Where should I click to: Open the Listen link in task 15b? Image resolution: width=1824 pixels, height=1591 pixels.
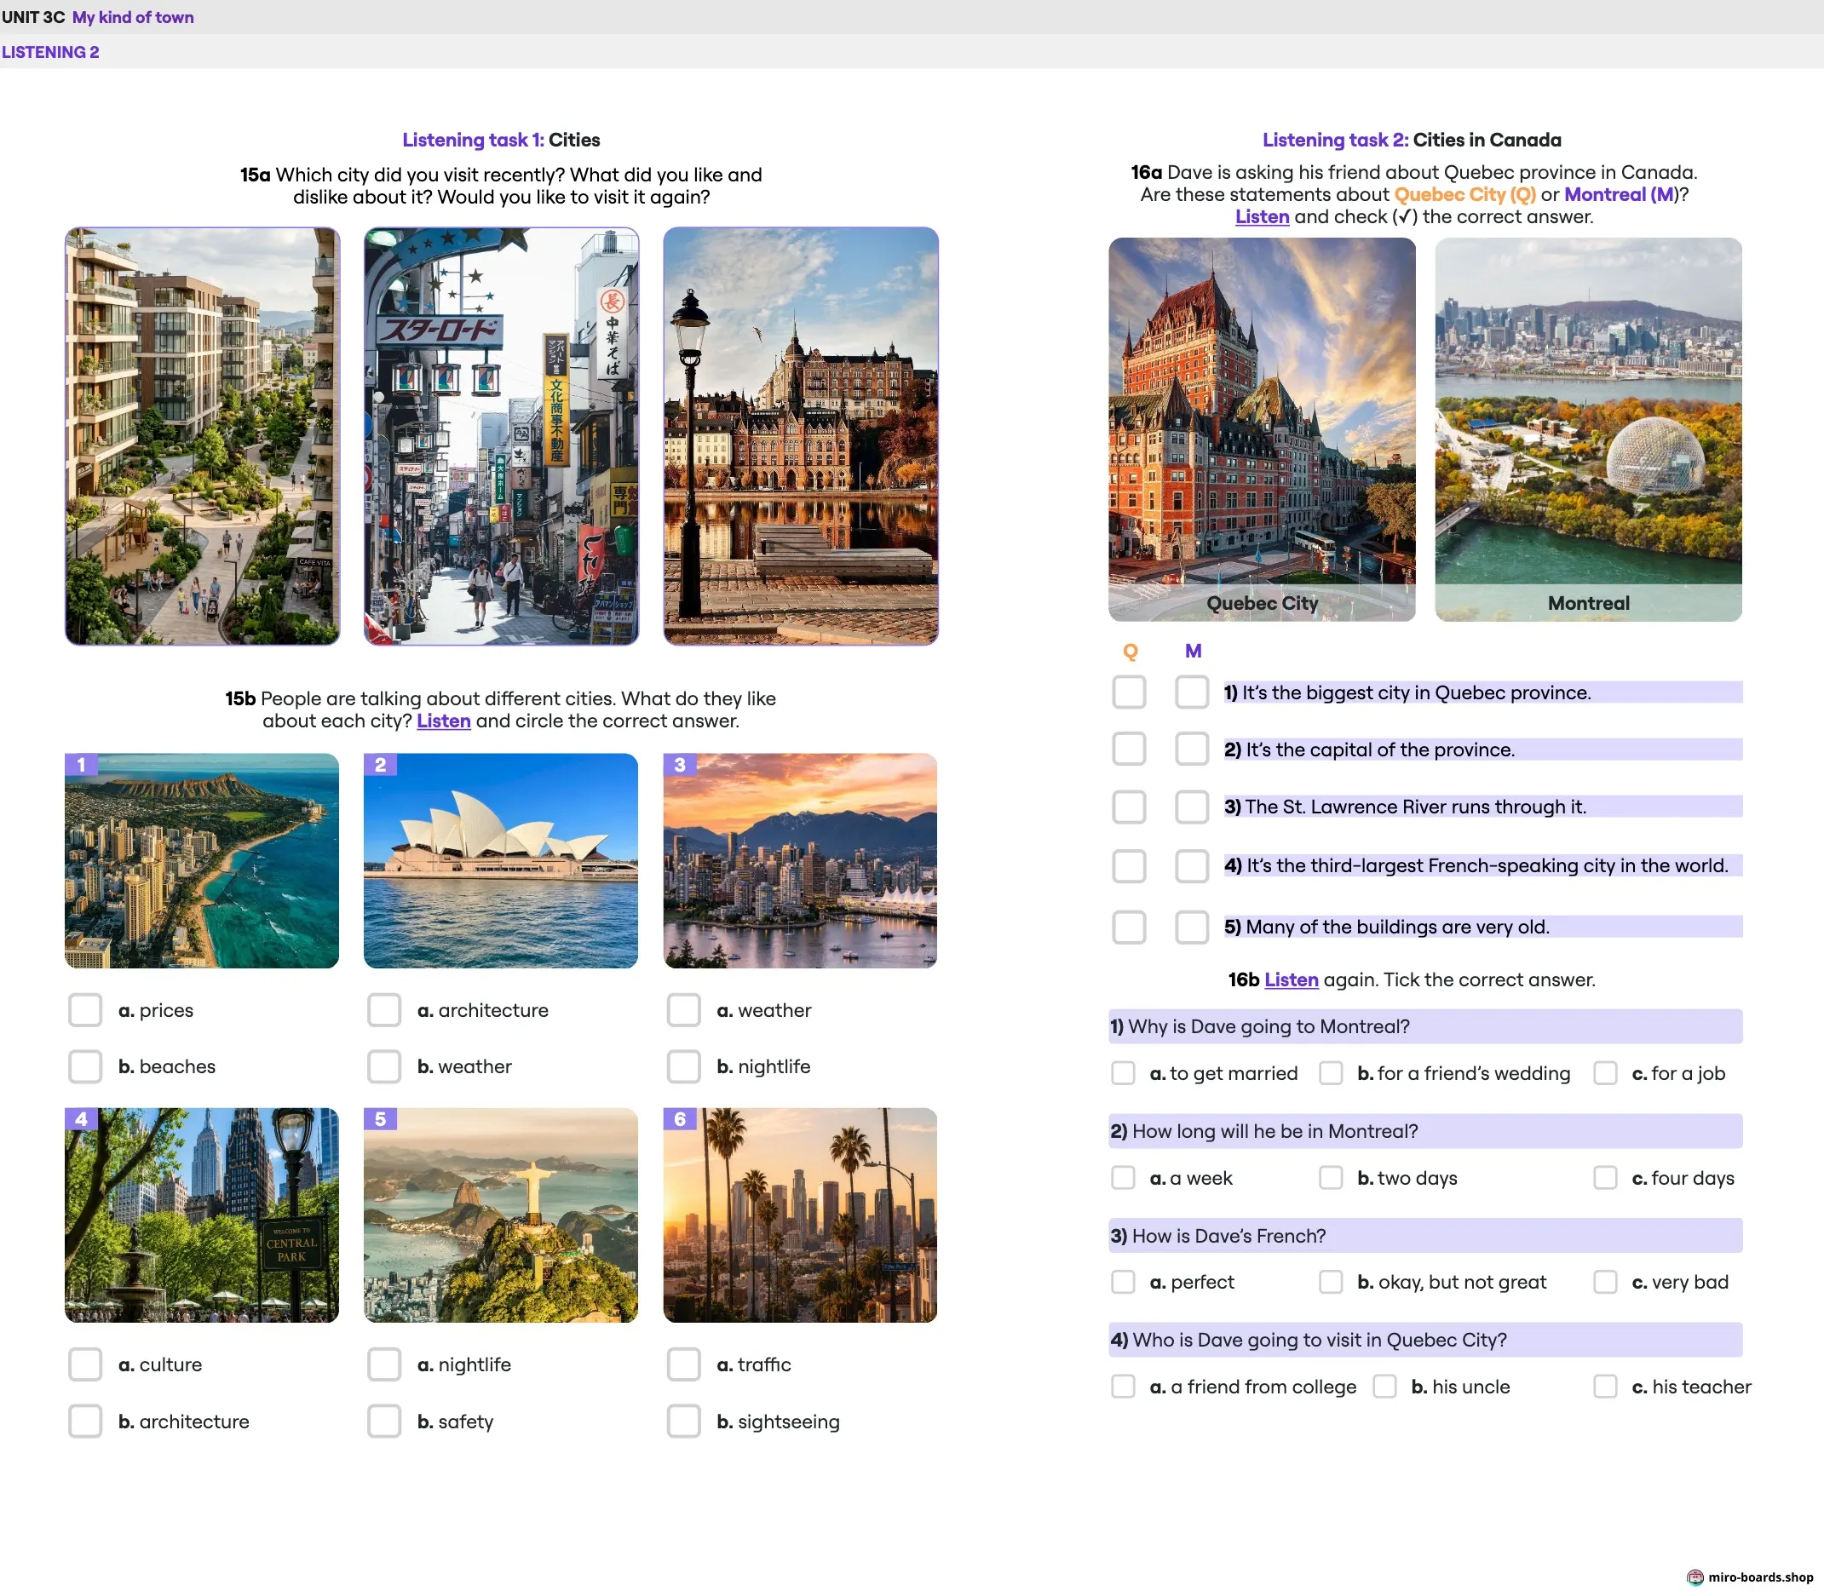click(x=443, y=721)
